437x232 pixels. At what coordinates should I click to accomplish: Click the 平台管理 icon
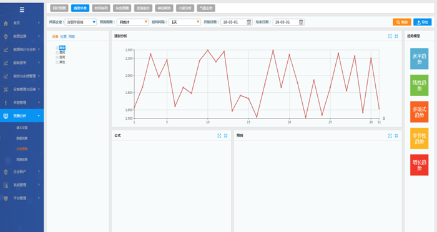click(6, 198)
